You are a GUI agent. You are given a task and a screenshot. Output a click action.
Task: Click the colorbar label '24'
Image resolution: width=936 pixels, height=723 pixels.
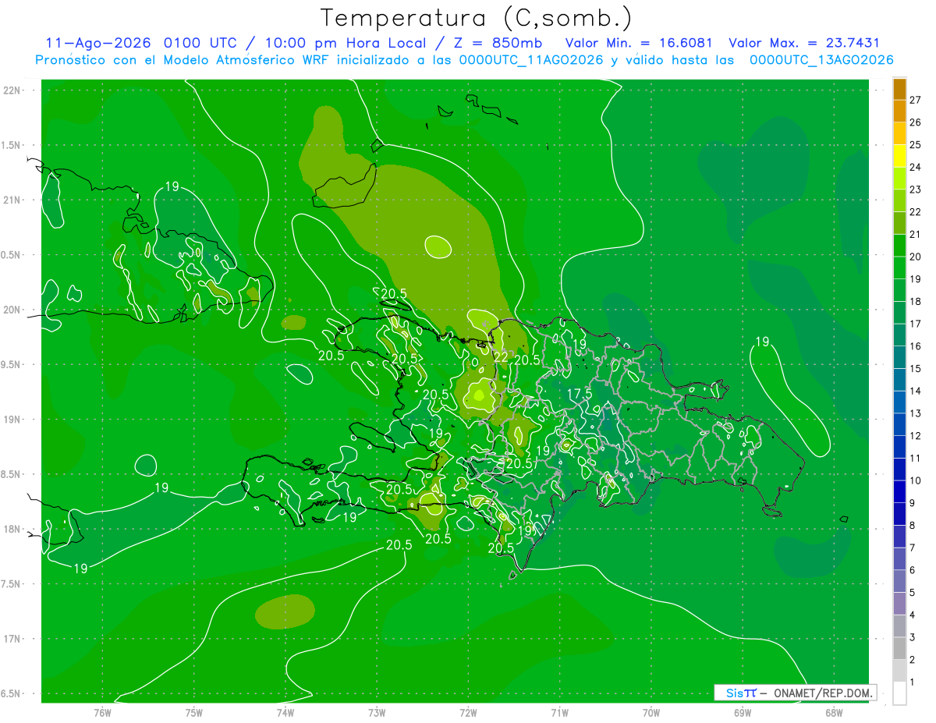[916, 167]
